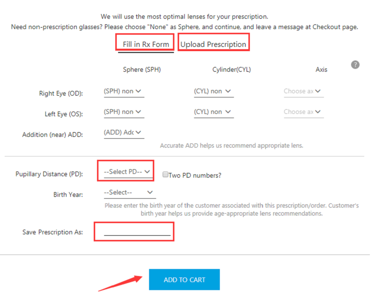Click the Right Eye SPH chevron arrow
375x299 pixels.
click(138, 91)
